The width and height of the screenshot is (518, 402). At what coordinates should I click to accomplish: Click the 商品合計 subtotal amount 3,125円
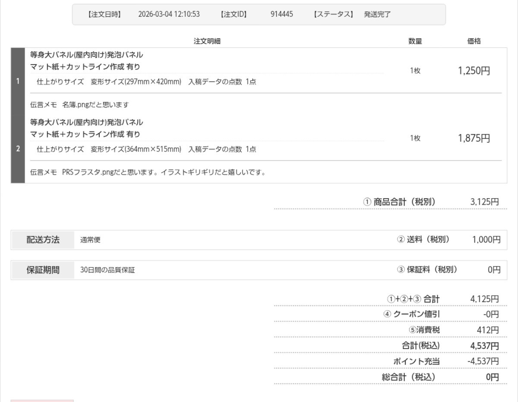click(484, 202)
